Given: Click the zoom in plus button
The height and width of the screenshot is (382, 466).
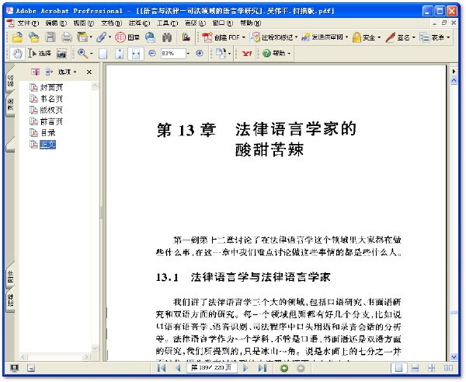Looking at the screenshot, I should click(x=200, y=54).
